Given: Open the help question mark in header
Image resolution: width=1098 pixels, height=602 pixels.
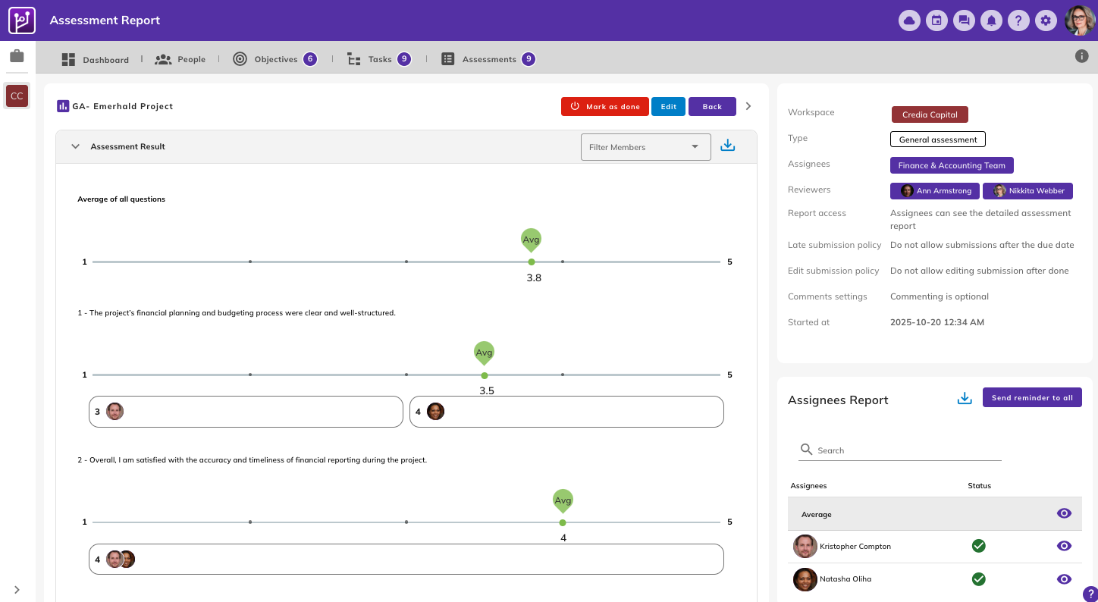Looking at the screenshot, I should click(1018, 20).
